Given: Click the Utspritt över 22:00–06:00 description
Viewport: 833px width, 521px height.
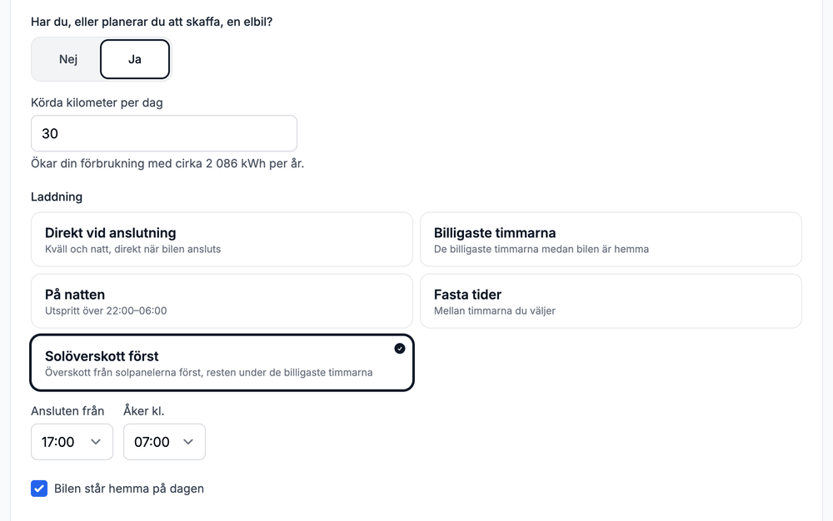Looking at the screenshot, I should coord(106,311).
